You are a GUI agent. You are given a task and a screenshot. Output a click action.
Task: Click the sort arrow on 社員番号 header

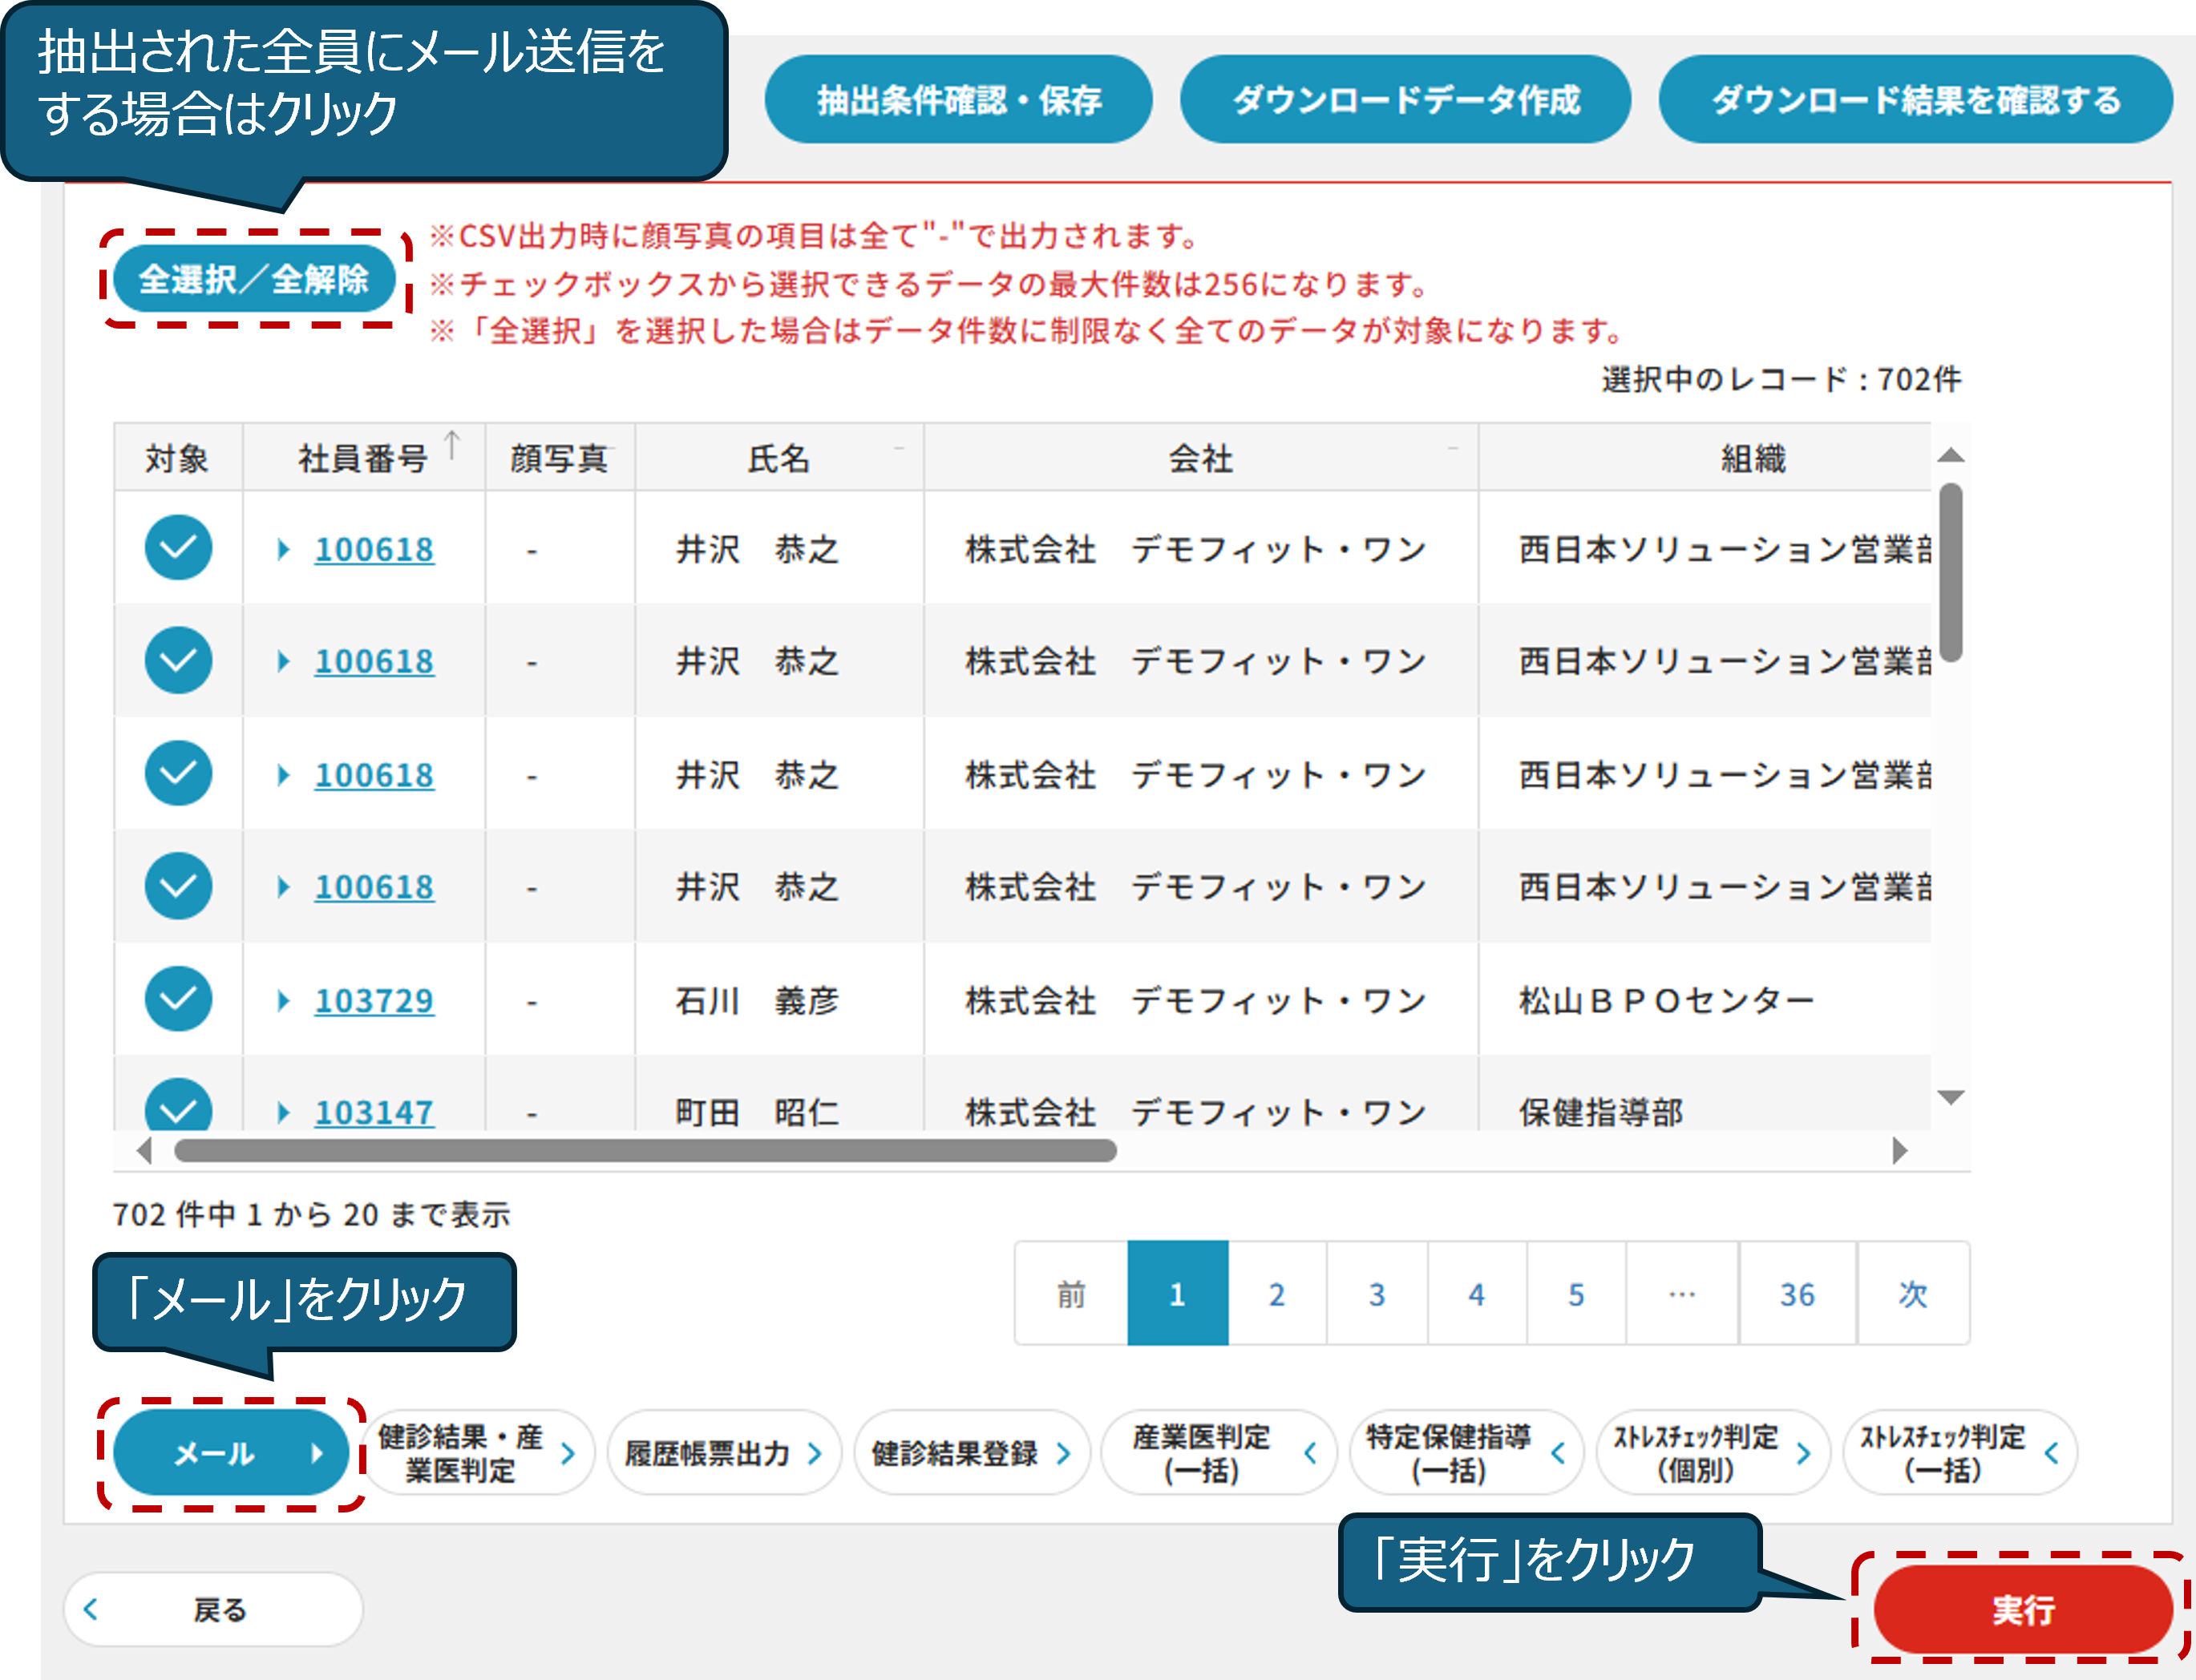452,445
